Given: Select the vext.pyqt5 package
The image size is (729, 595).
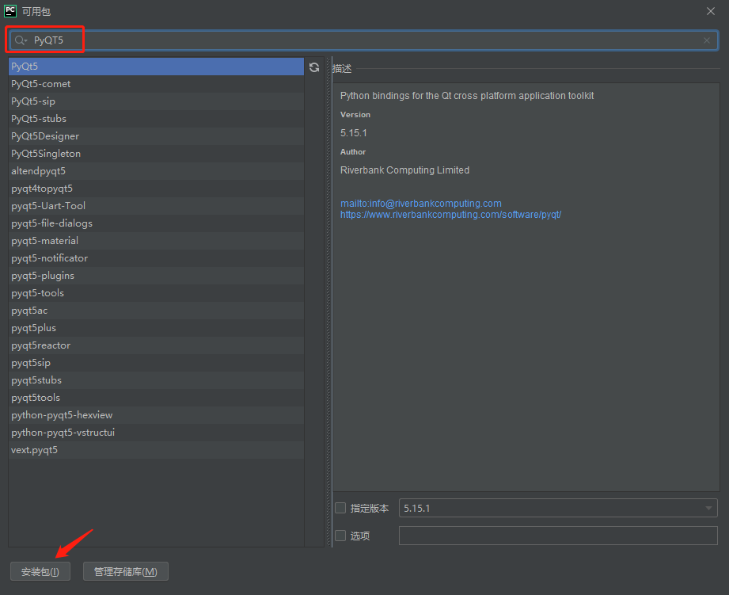Looking at the screenshot, I should click(x=33, y=449).
